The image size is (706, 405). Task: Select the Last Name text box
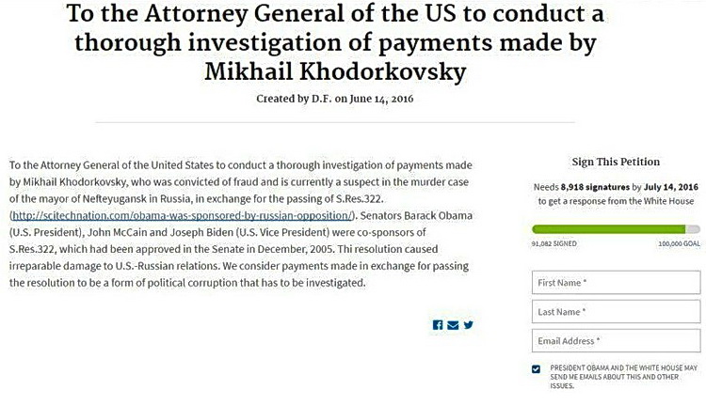pyautogui.click(x=616, y=312)
